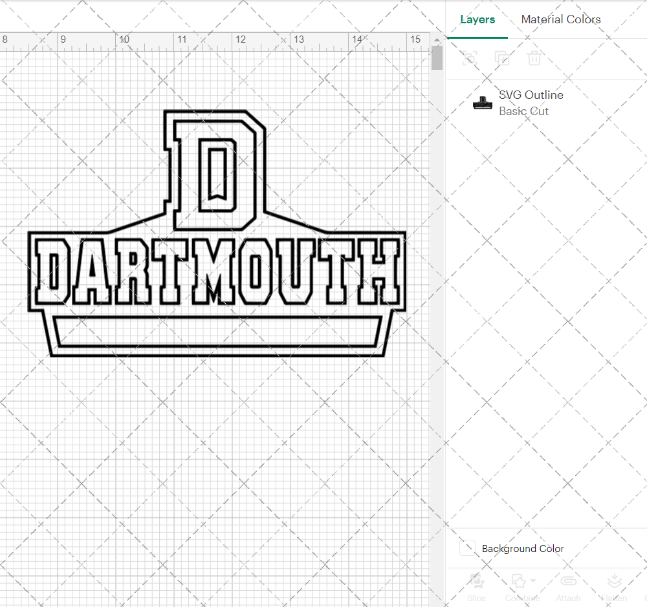Click the Delete trash icon
The image size is (647, 607).
[534, 58]
